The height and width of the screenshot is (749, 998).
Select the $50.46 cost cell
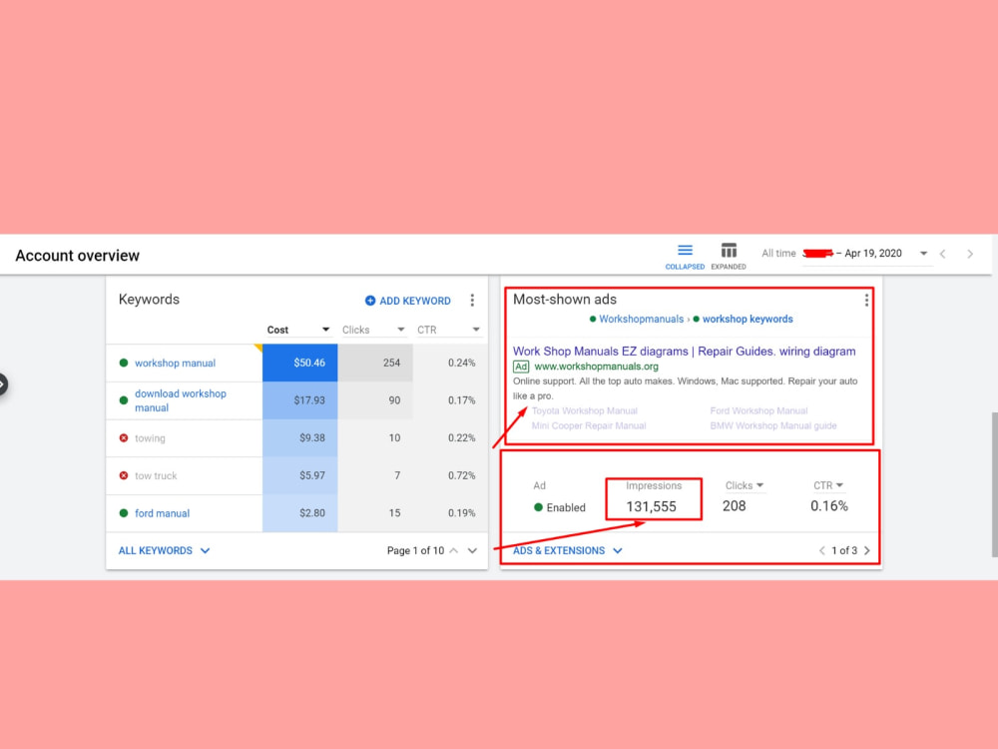299,364
